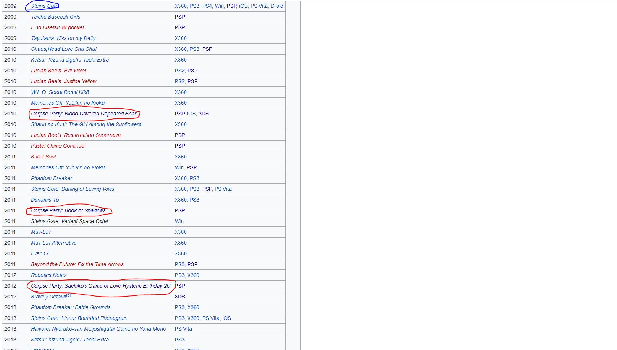Click X360 link in Ever 17 row
Viewport: 617px width, 350px height.
(181, 253)
